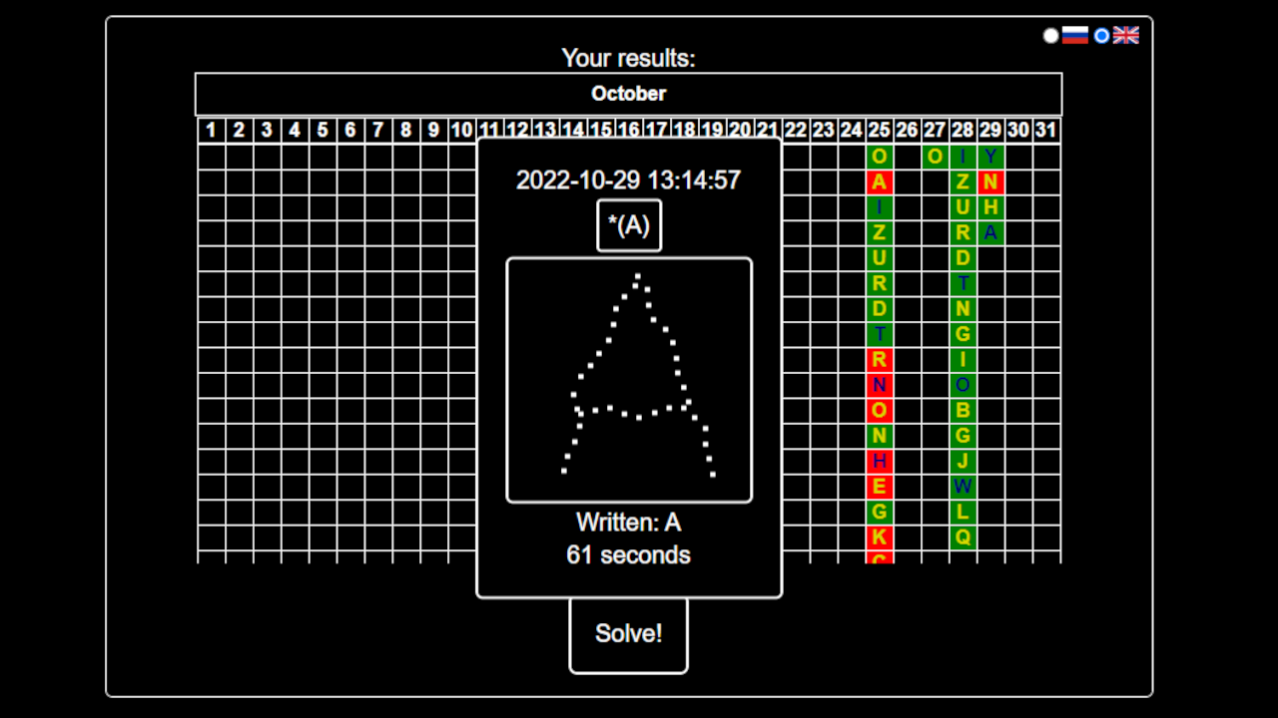Image resolution: width=1278 pixels, height=718 pixels.
Task: Click the red A cell in column 25
Action: (881, 182)
